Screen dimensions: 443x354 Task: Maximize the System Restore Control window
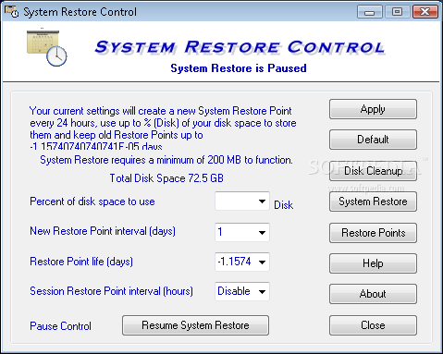(397, 12)
